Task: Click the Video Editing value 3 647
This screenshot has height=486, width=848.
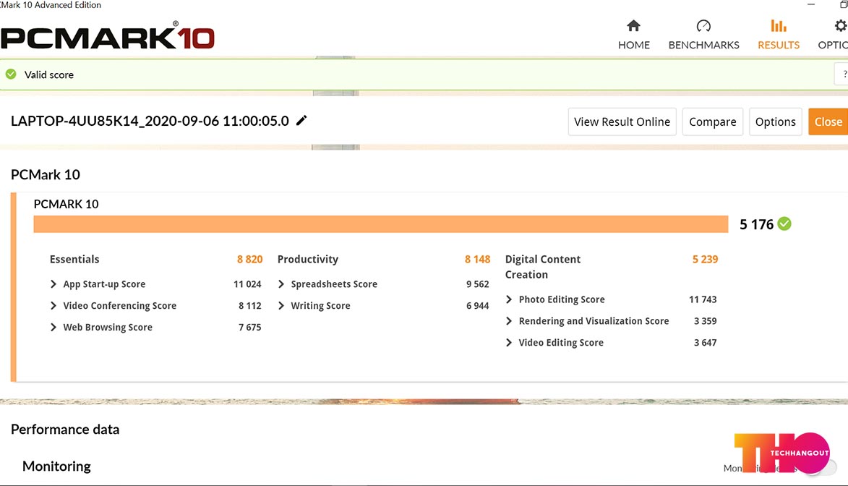Action: 706,343
